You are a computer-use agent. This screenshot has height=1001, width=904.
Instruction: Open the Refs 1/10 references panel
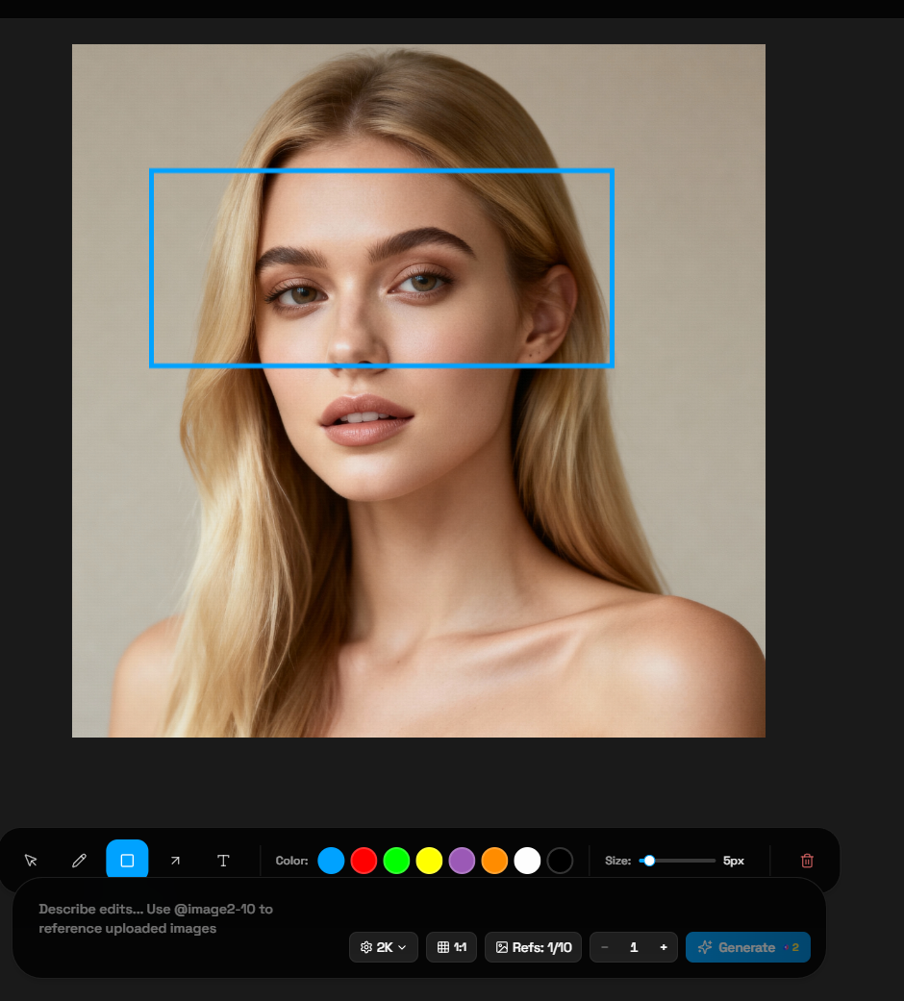pyautogui.click(x=533, y=947)
